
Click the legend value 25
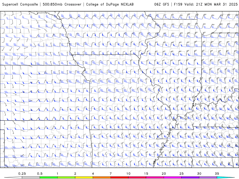(x=181, y=174)
